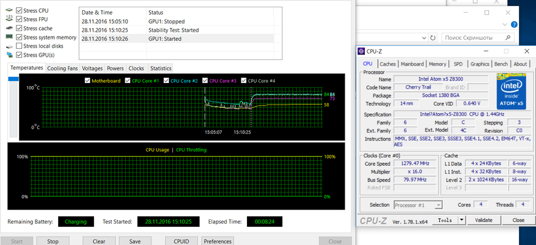Click the refresh icon in Explorer address bar

pos(433,38)
